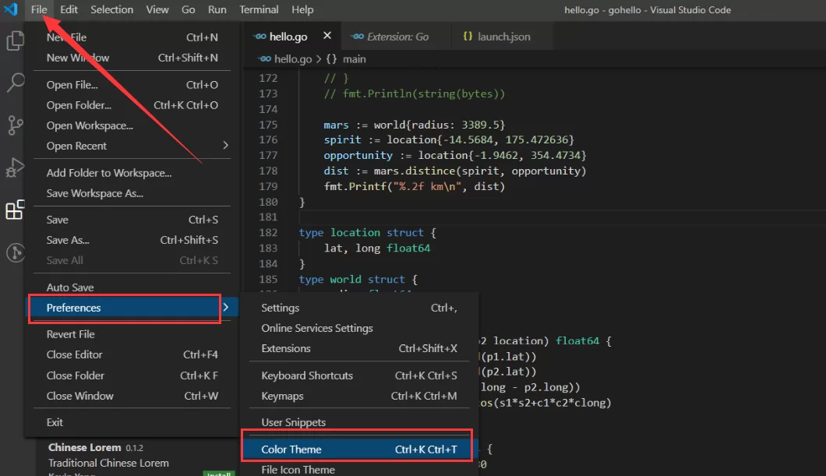This screenshot has width=826, height=476.
Task: Open the Search view in the activity bar
Action: coord(15,83)
